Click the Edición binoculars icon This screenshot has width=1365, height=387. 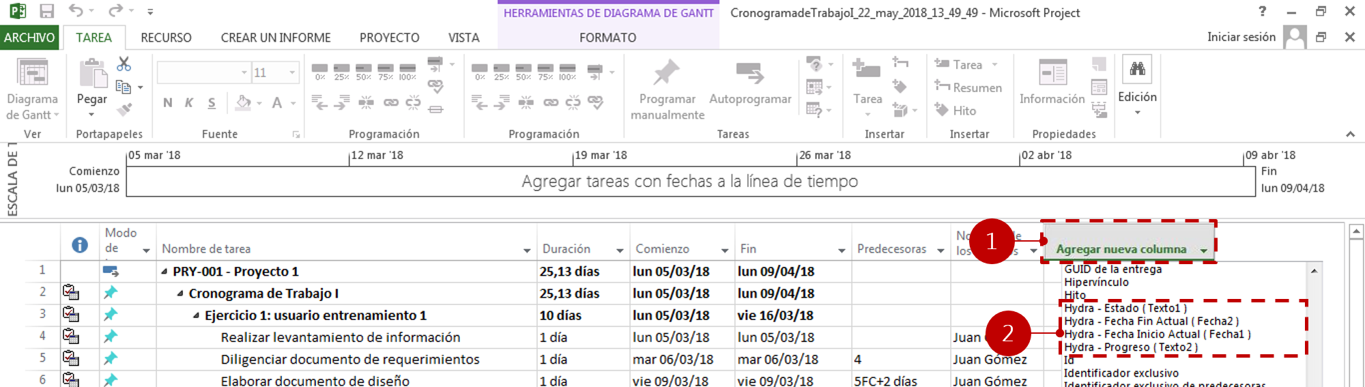tap(1137, 69)
